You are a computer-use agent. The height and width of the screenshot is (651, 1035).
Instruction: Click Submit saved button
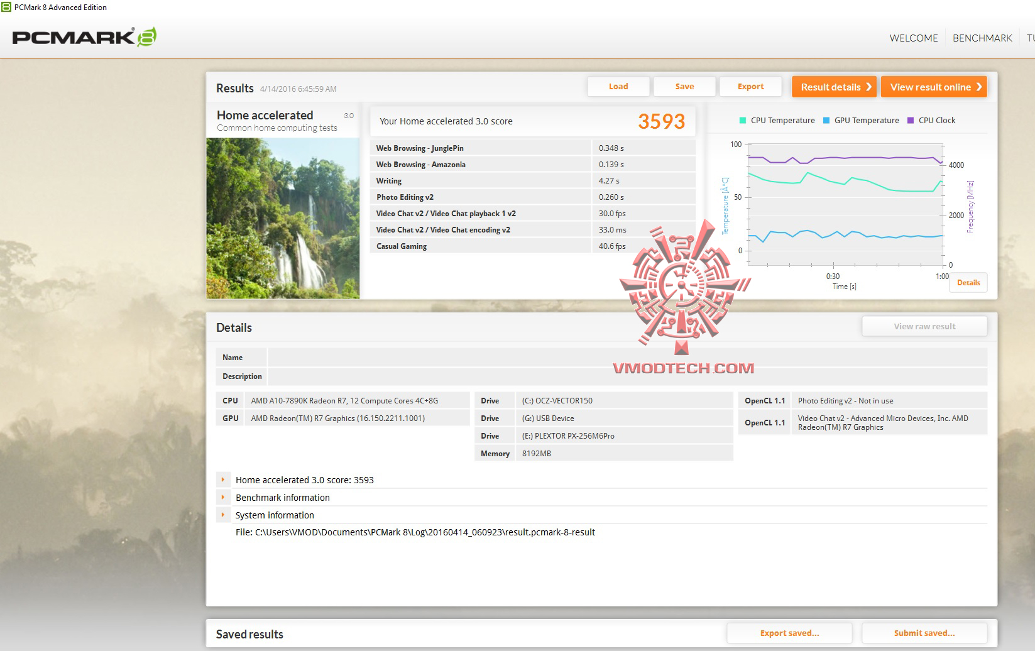(924, 633)
